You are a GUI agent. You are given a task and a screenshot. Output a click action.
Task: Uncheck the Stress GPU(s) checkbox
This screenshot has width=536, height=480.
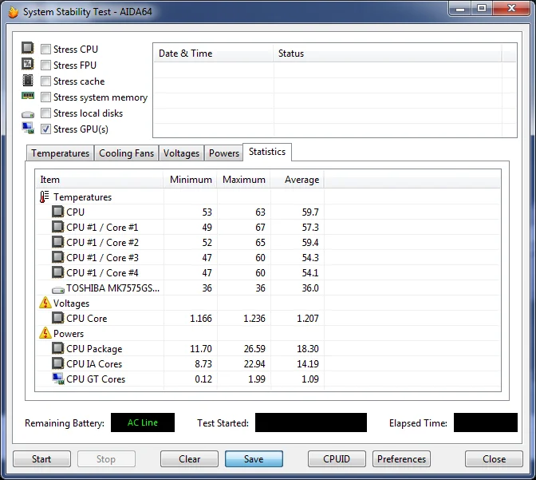pyautogui.click(x=45, y=129)
